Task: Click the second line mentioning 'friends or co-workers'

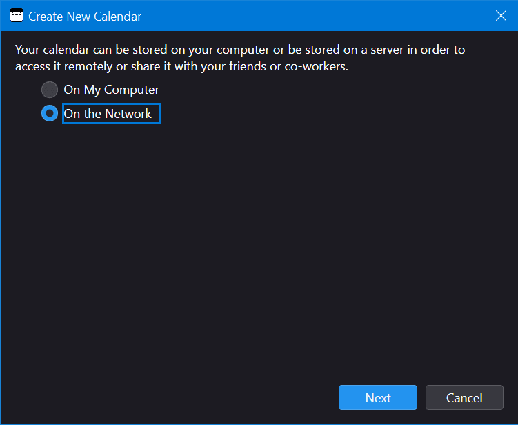Action: (181, 67)
